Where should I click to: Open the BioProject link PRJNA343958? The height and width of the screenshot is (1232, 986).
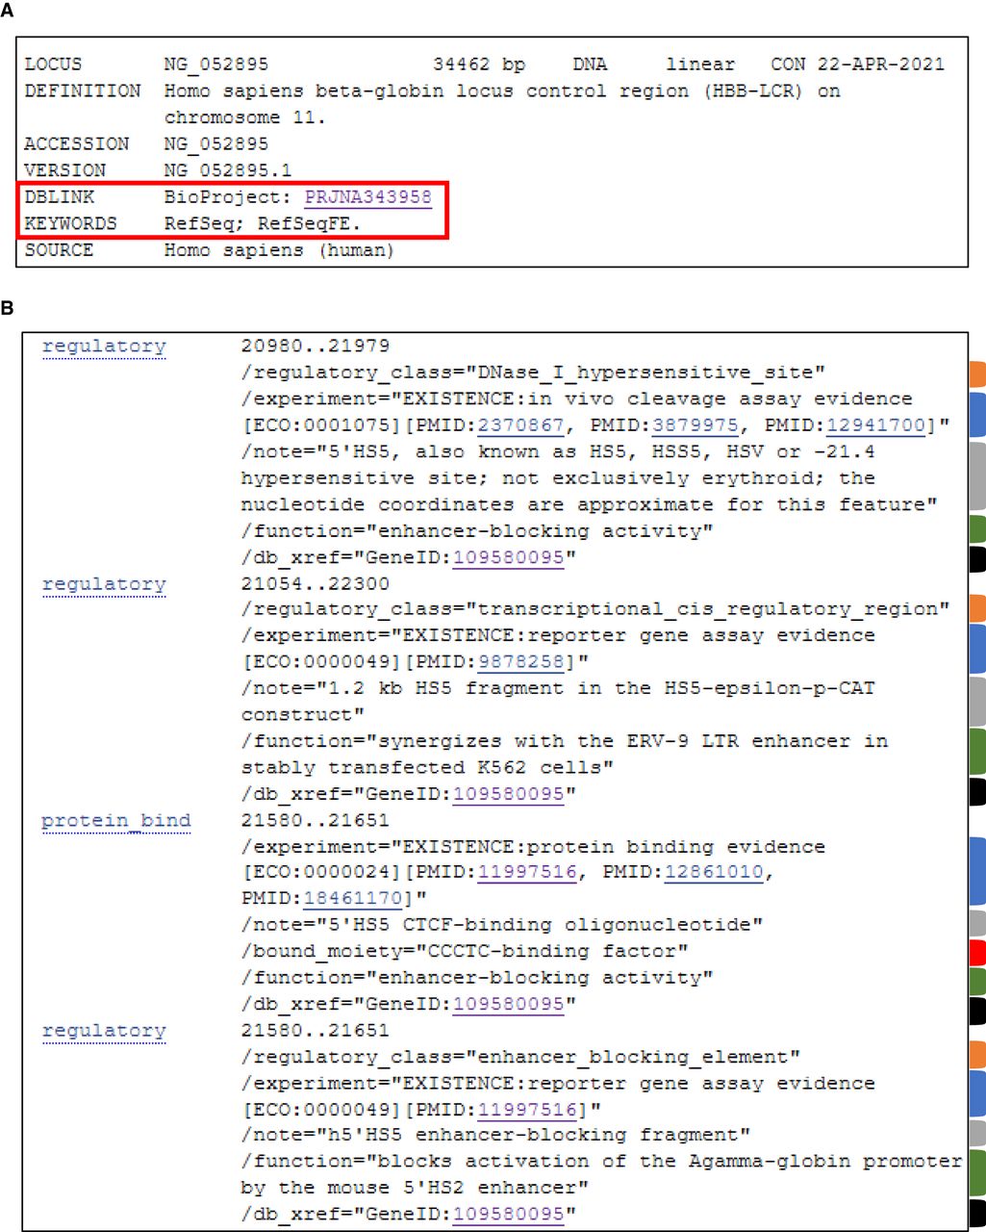point(367,197)
